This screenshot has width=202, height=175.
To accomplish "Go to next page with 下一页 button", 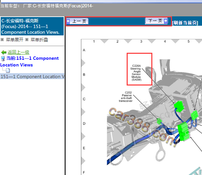I will coord(157,21).
